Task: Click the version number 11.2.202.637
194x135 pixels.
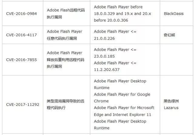Action: pyautogui.click(x=107, y=70)
